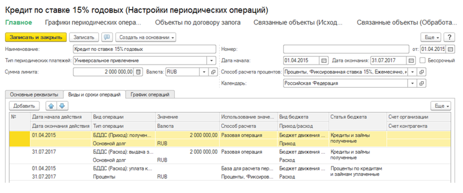This screenshot has height=193, width=463.
Task: Open help with the question mark button
Action: click(449, 37)
